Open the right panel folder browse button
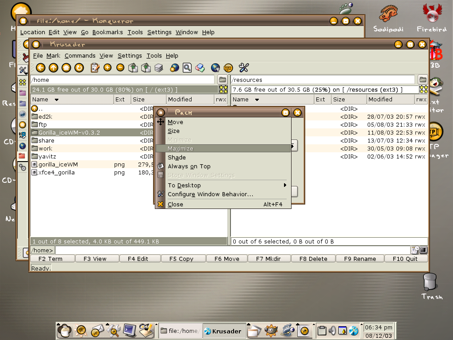453x340 pixels. (423, 80)
